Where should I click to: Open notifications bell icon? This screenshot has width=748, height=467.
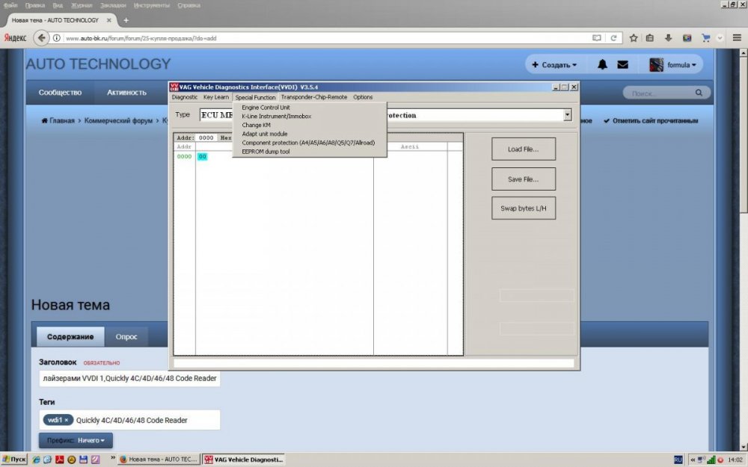[x=602, y=64]
